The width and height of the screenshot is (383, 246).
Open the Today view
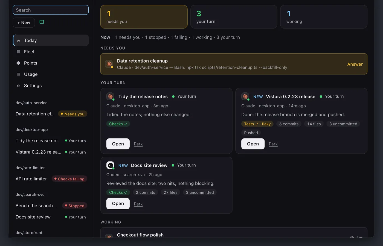[51, 40]
